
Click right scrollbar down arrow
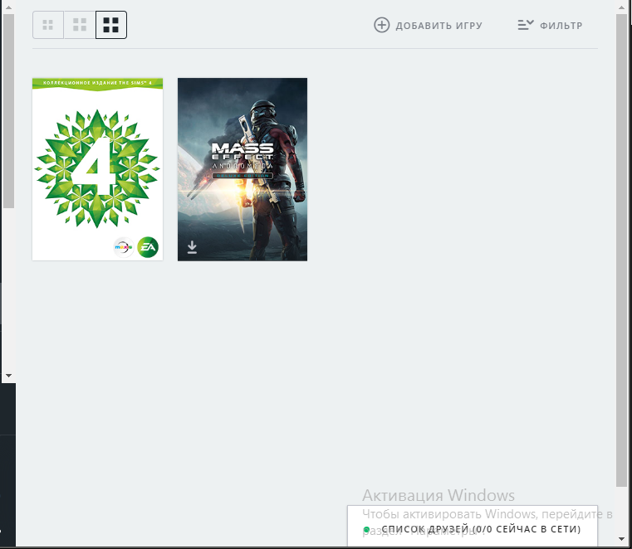[x=621, y=539]
